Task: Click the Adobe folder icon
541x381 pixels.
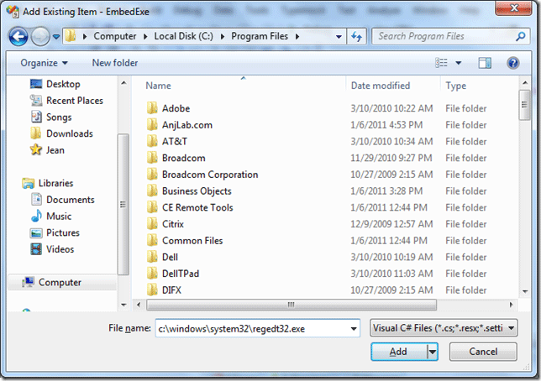Action: tap(152, 108)
